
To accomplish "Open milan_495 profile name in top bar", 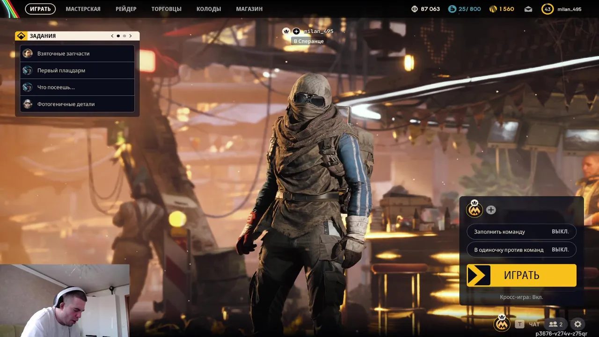I will click(569, 9).
